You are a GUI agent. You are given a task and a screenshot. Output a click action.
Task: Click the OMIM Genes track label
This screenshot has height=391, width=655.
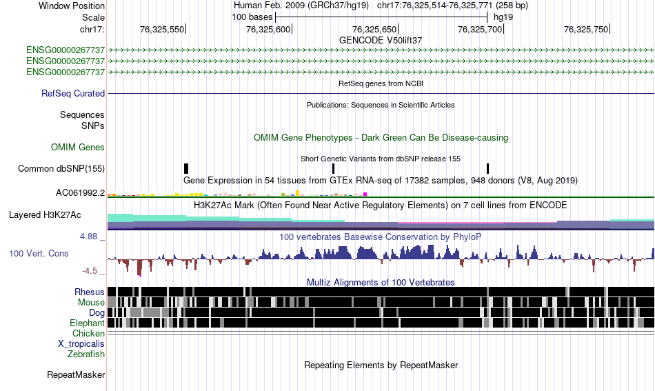pos(78,147)
